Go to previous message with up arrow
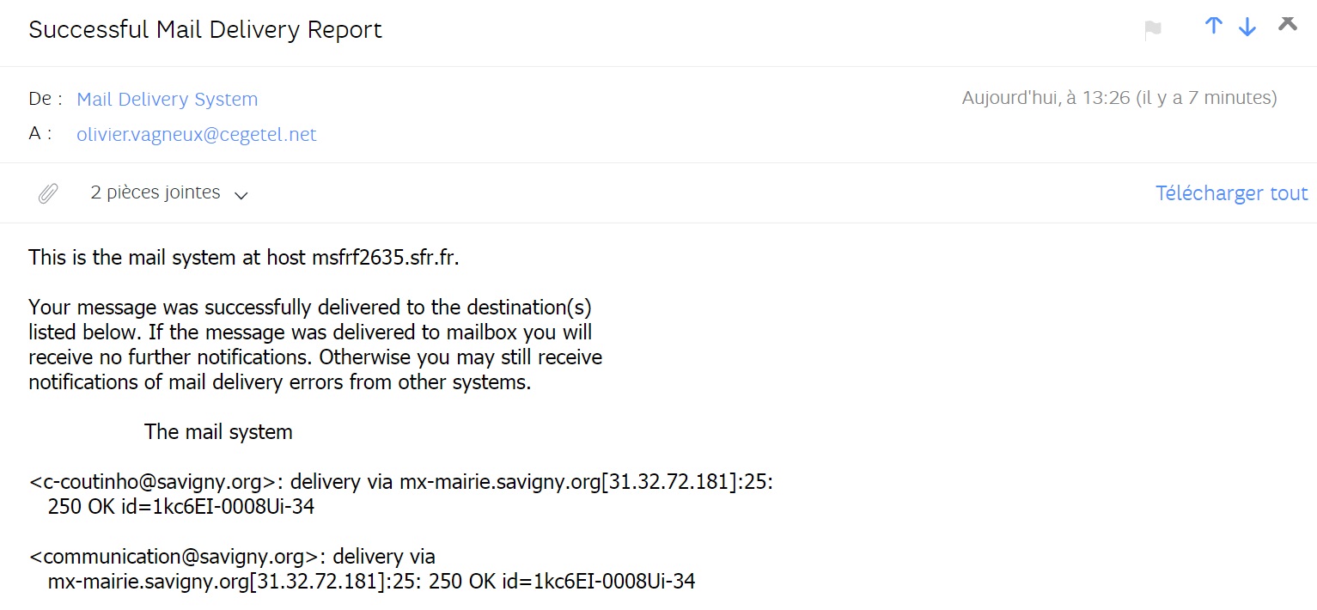Viewport: 1317px width, 610px height. coord(1213,26)
